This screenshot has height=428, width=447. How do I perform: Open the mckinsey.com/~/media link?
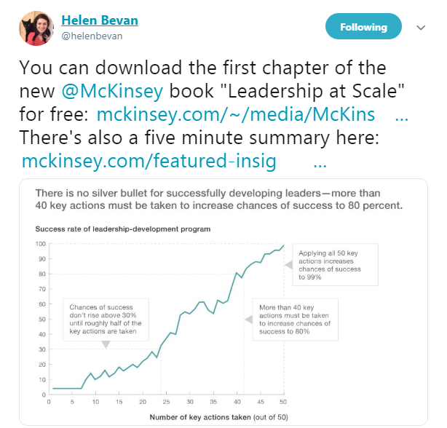tap(236, 114)
